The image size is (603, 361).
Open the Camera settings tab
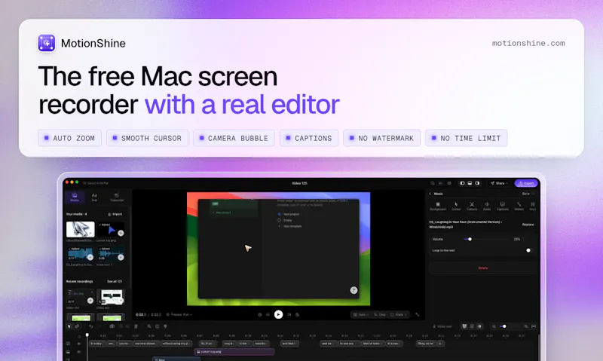[x=472, y=206]
